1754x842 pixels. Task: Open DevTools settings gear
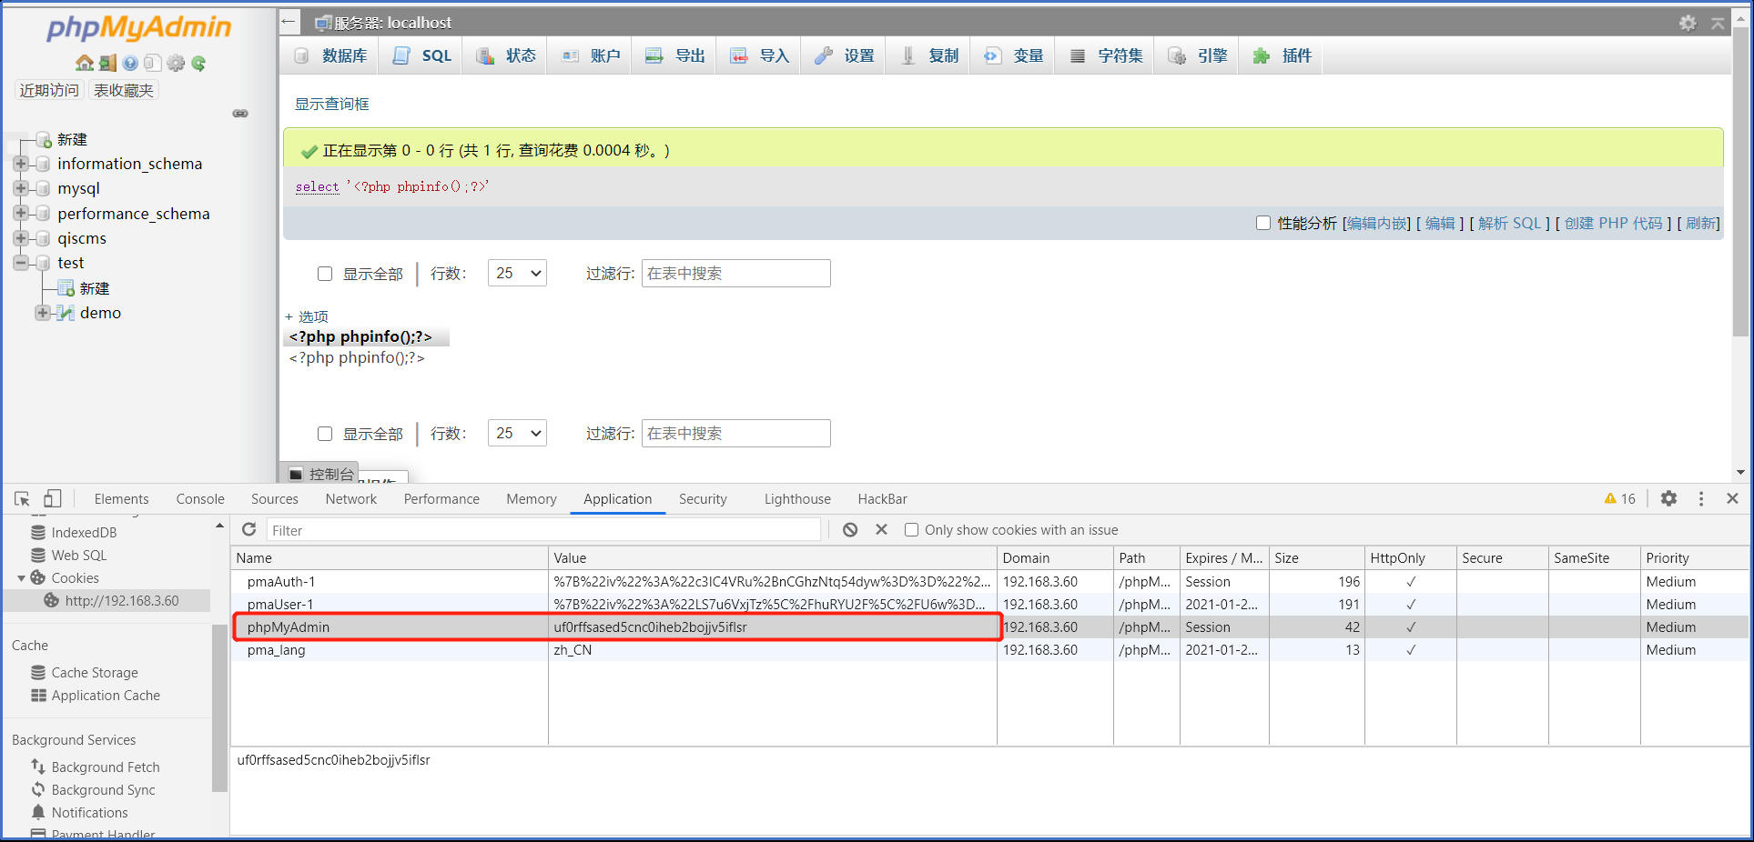(x=1668, y=498)
